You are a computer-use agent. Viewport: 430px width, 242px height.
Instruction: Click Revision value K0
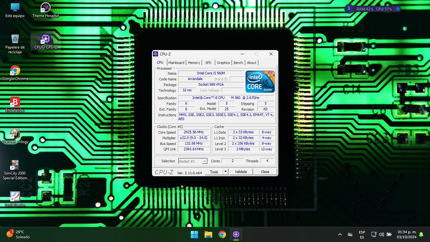266,109
